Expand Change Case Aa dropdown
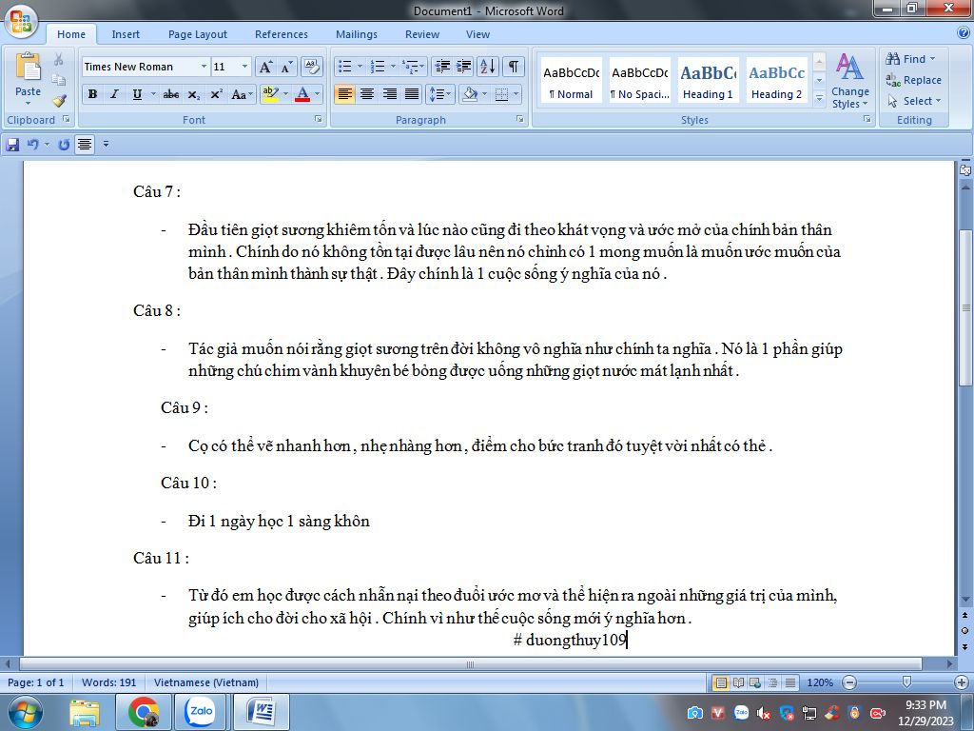This screenshot has width=974, height=731. pyautogui.click(x=242, y=94)
